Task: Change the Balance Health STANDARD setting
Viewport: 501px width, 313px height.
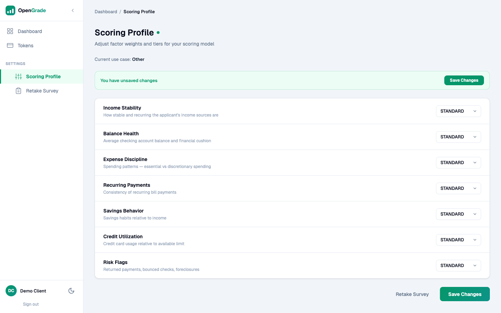Action: 458,137
